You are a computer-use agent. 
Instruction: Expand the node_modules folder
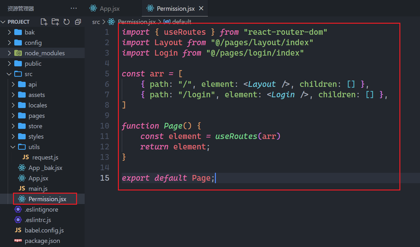click(x=42, y=53)
